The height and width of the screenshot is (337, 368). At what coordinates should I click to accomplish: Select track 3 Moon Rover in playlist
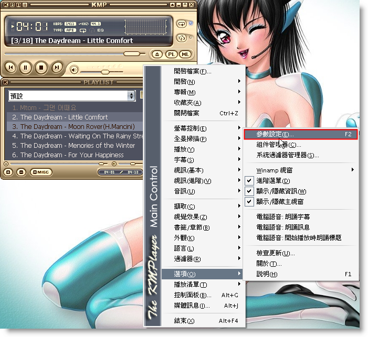[73, 126]
